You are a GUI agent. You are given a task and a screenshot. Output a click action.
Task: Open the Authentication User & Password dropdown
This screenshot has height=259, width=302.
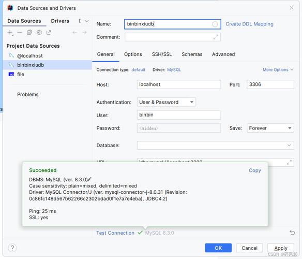pos(167,102)
